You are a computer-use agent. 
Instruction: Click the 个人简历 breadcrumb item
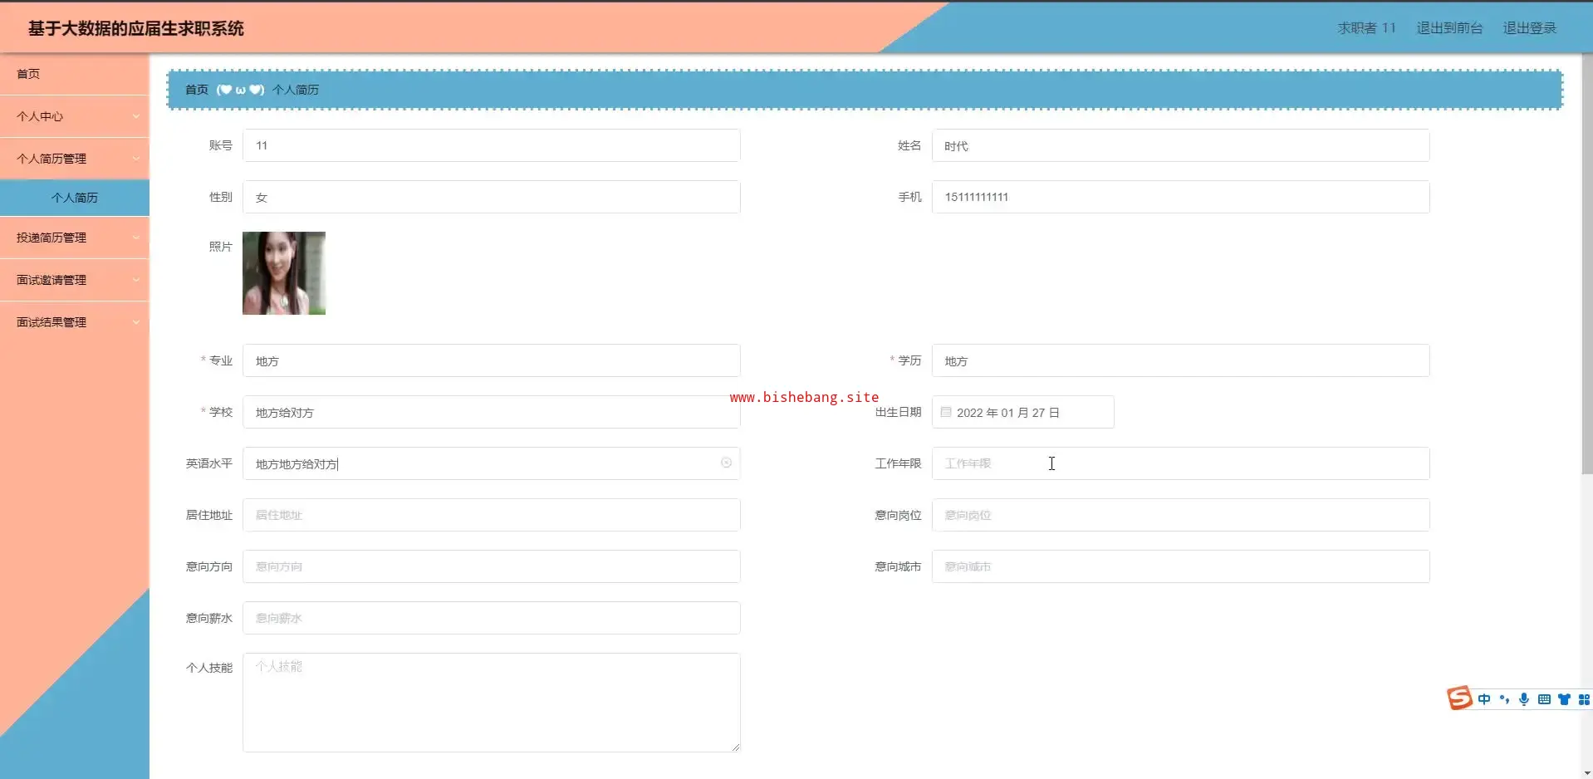296,90
